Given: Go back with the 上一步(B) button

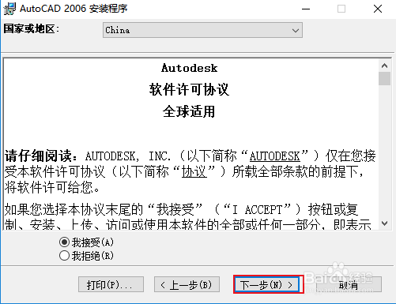Looking at the screenshot, I should [x=187, y=284].
